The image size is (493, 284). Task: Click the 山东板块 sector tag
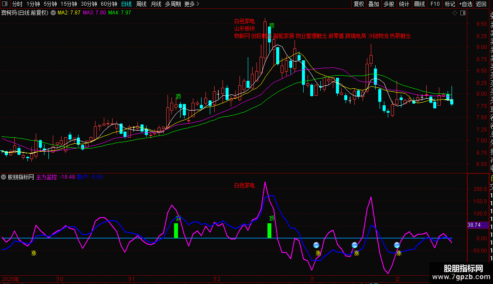tap(244, 29)
